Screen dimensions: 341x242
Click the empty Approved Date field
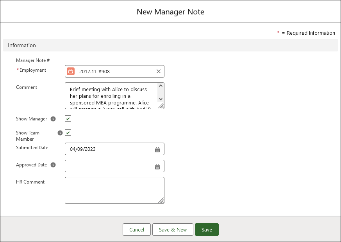[x=114, y=166]
